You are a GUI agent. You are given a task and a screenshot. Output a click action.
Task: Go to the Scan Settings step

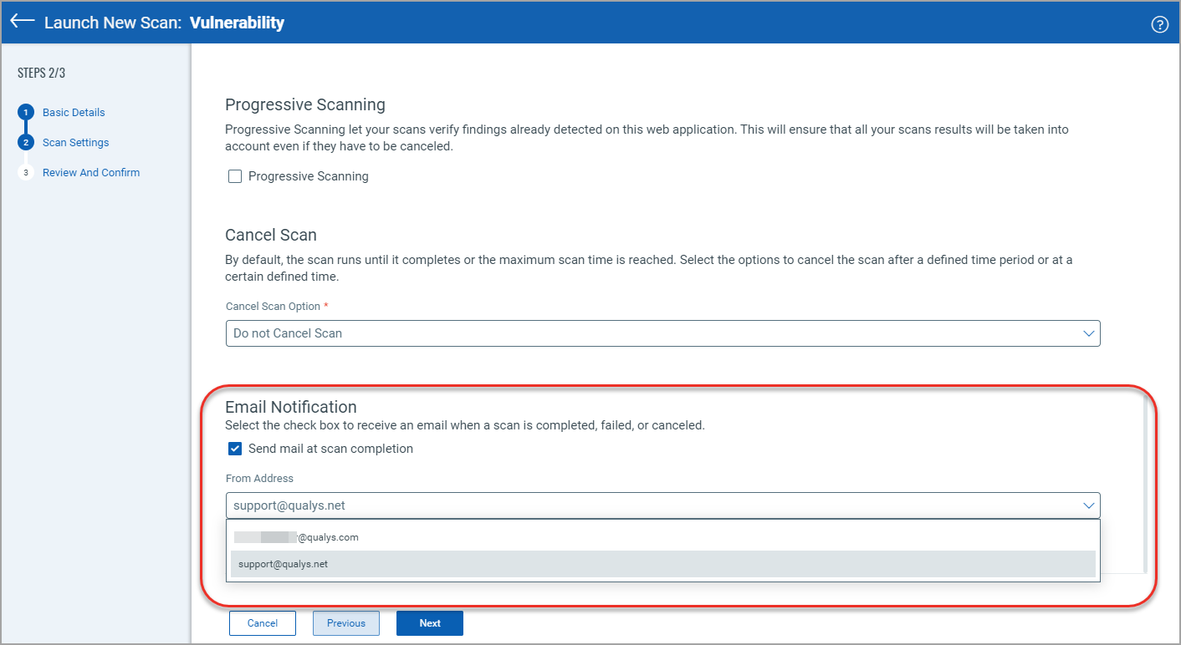tap(75, 142)
